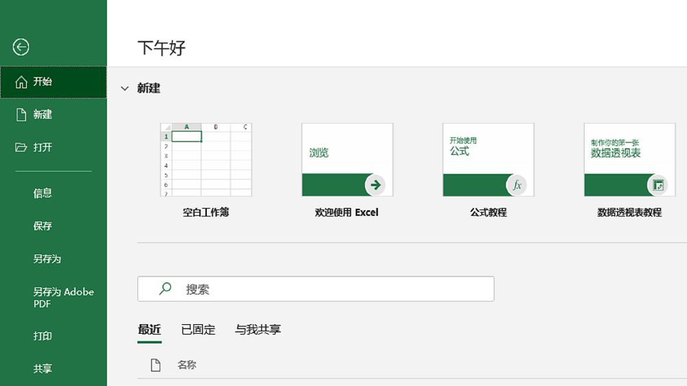Viewport: 687px width, 386px height.
Task: Click the fx icon on 公式 template
Action: coord(517,185)
